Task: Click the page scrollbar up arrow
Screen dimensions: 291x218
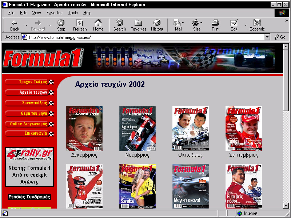Action: tap(286, 47)
